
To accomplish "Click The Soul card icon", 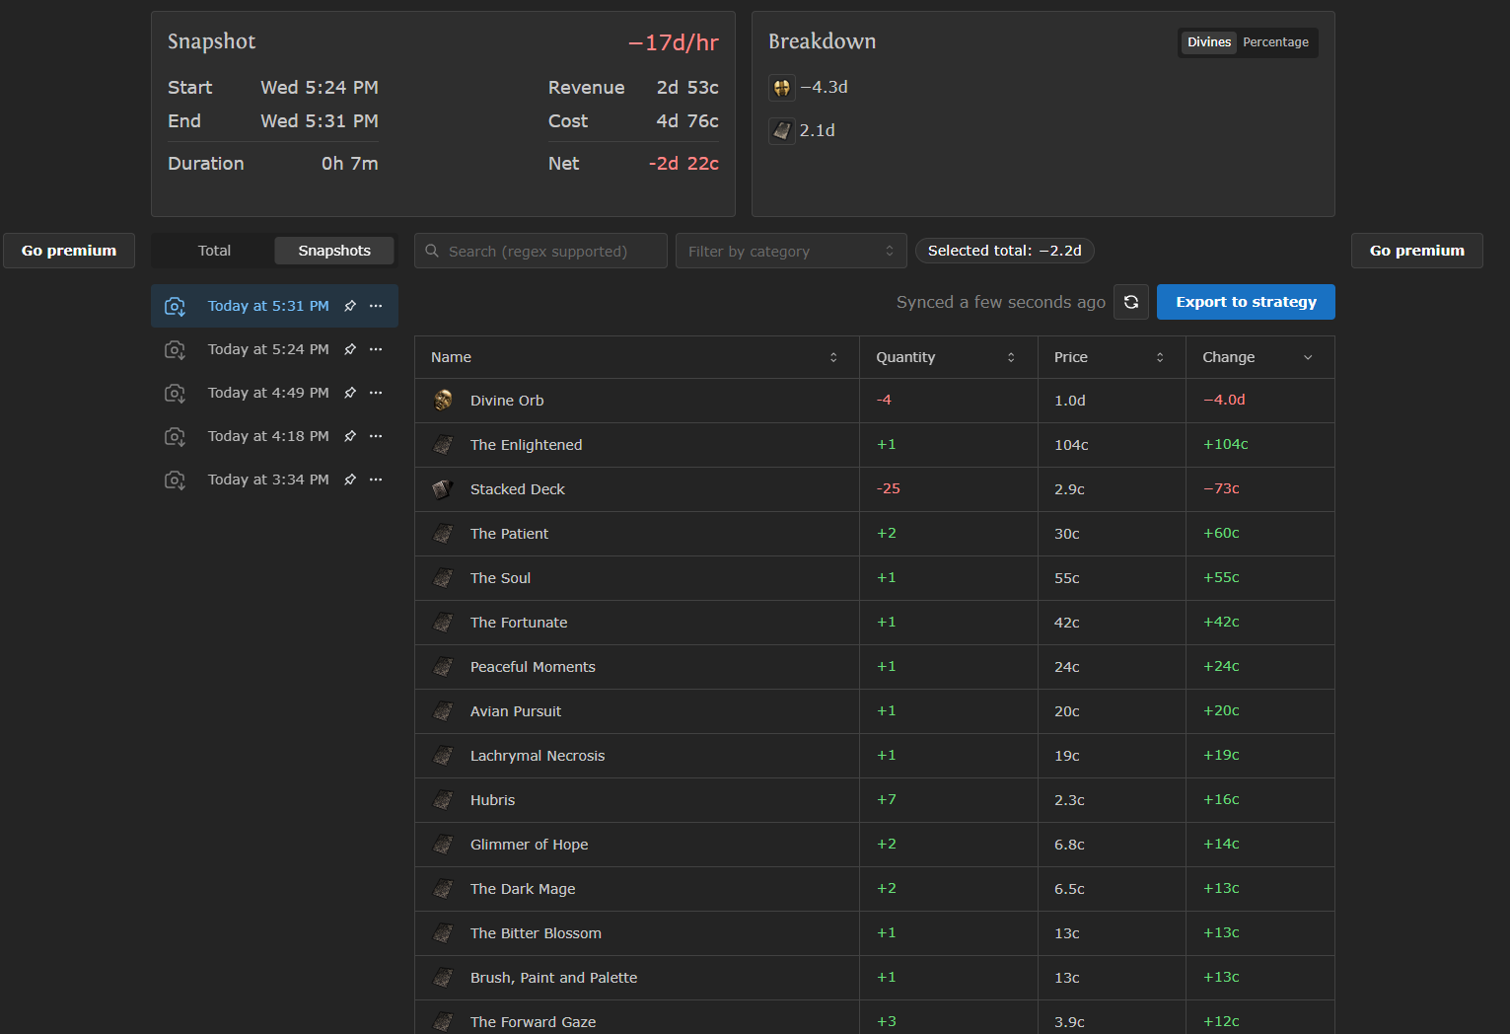I will [444, 578].
